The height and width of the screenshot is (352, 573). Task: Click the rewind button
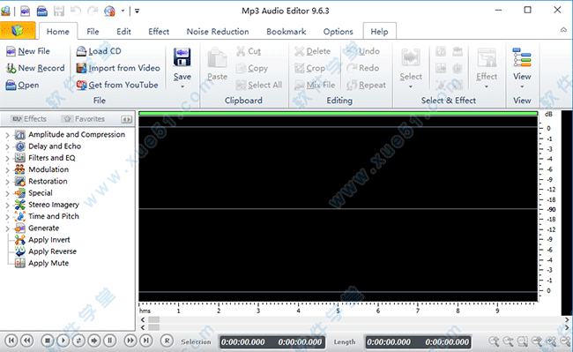click(27, 341)
